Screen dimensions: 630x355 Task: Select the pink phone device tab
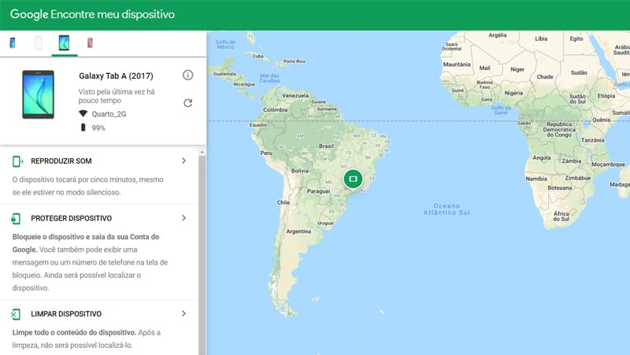(90, 43)
